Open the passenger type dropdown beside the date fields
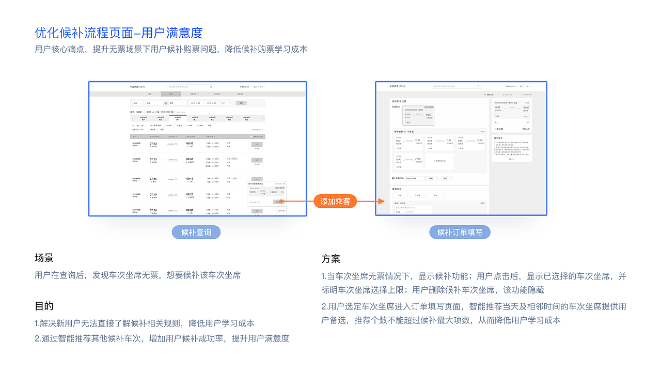Viewport: 661px width, 372px height. coord(226,103)
